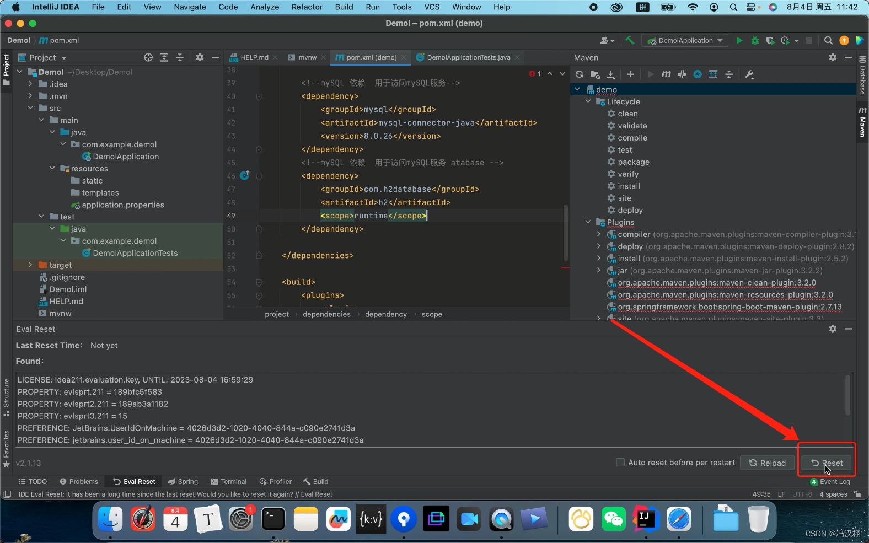Click the read-only lock icon in status bar
The image size is (869, 543).
pyautogui.click(x=857, y=494)
